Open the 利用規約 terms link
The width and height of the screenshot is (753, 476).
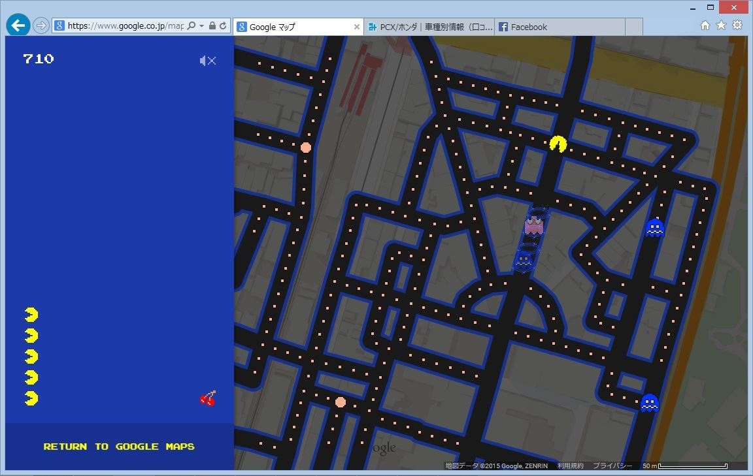coord(571,466)
